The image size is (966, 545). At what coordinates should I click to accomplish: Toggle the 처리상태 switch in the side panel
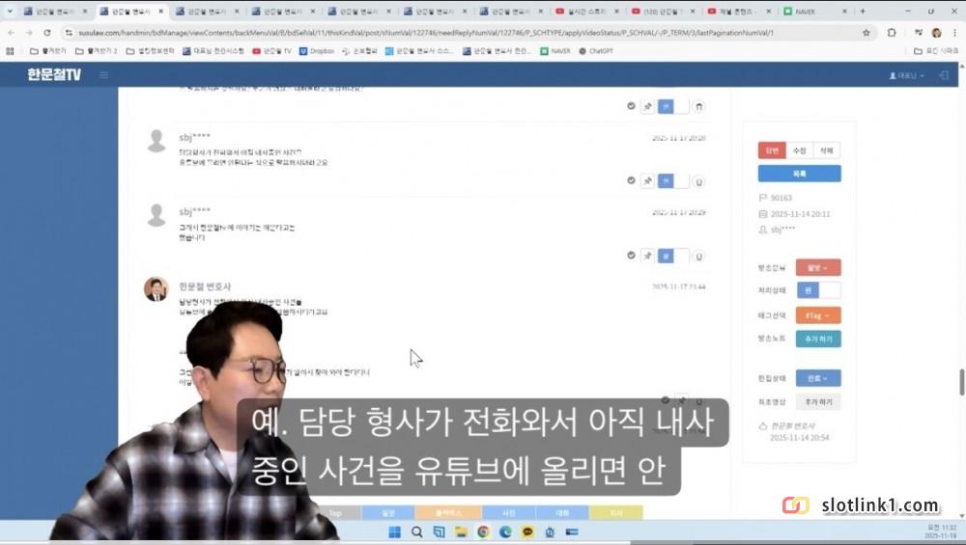pyautogui.click(x=818, y=290)
